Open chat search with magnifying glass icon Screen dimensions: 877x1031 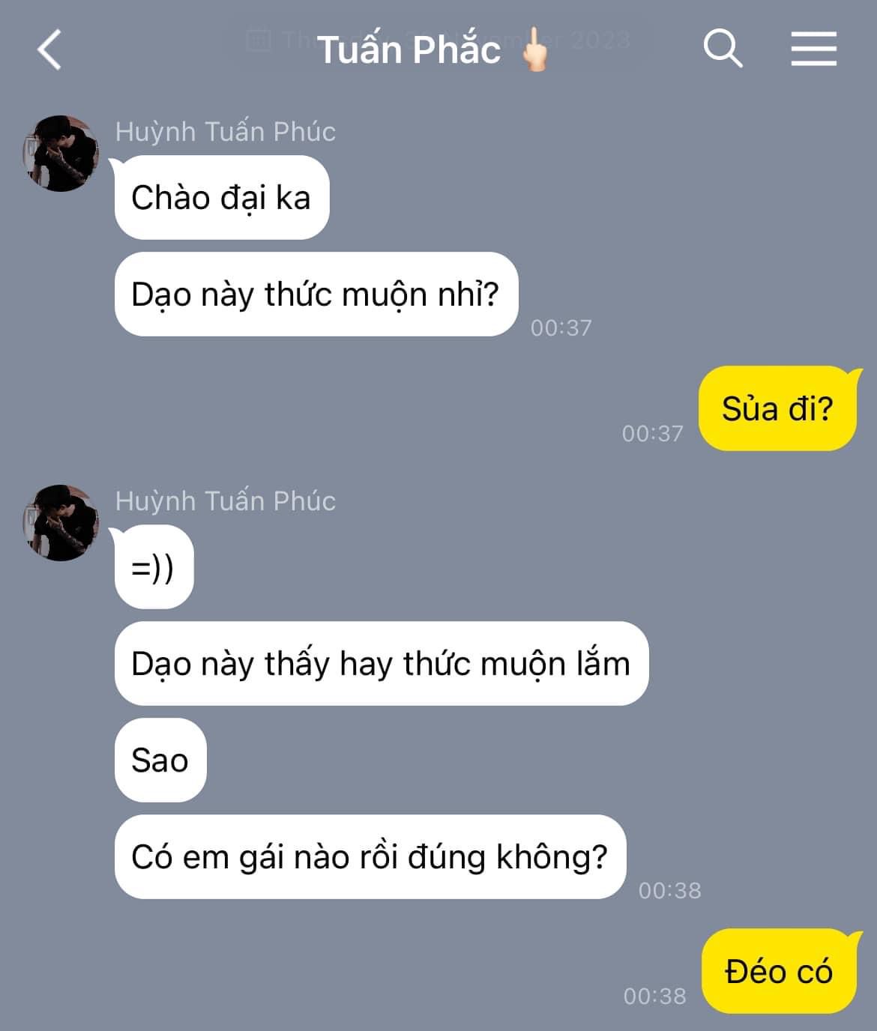723,49
